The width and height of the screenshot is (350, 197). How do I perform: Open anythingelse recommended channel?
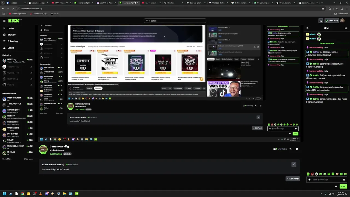pos(17,111)
